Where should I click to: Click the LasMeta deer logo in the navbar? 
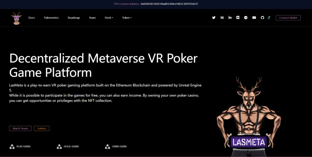16,18
